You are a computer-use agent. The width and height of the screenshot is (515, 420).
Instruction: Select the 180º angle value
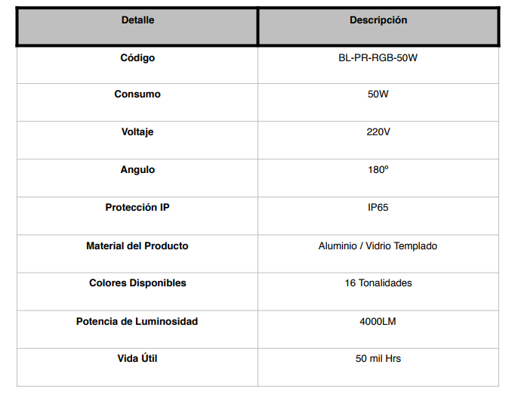coord(378,169)
